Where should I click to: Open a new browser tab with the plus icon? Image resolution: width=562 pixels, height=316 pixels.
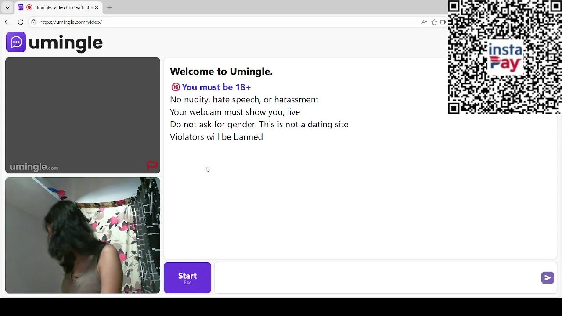[110, 7]
